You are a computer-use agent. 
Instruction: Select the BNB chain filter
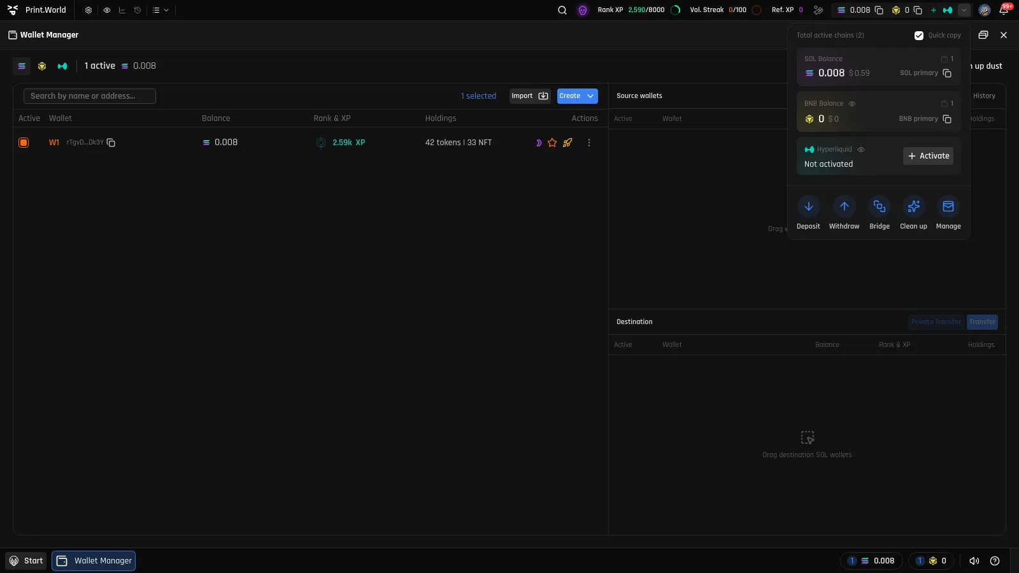(42, 66)
